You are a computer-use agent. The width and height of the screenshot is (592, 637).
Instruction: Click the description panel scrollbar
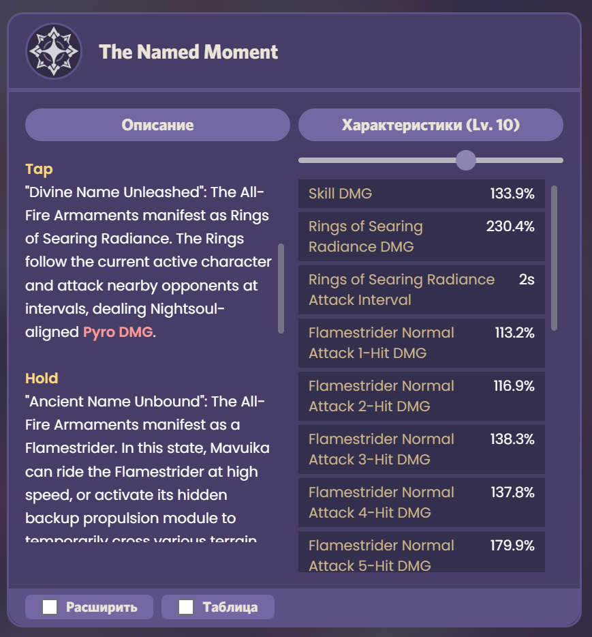pyautogui.click(x=281, y=288)
